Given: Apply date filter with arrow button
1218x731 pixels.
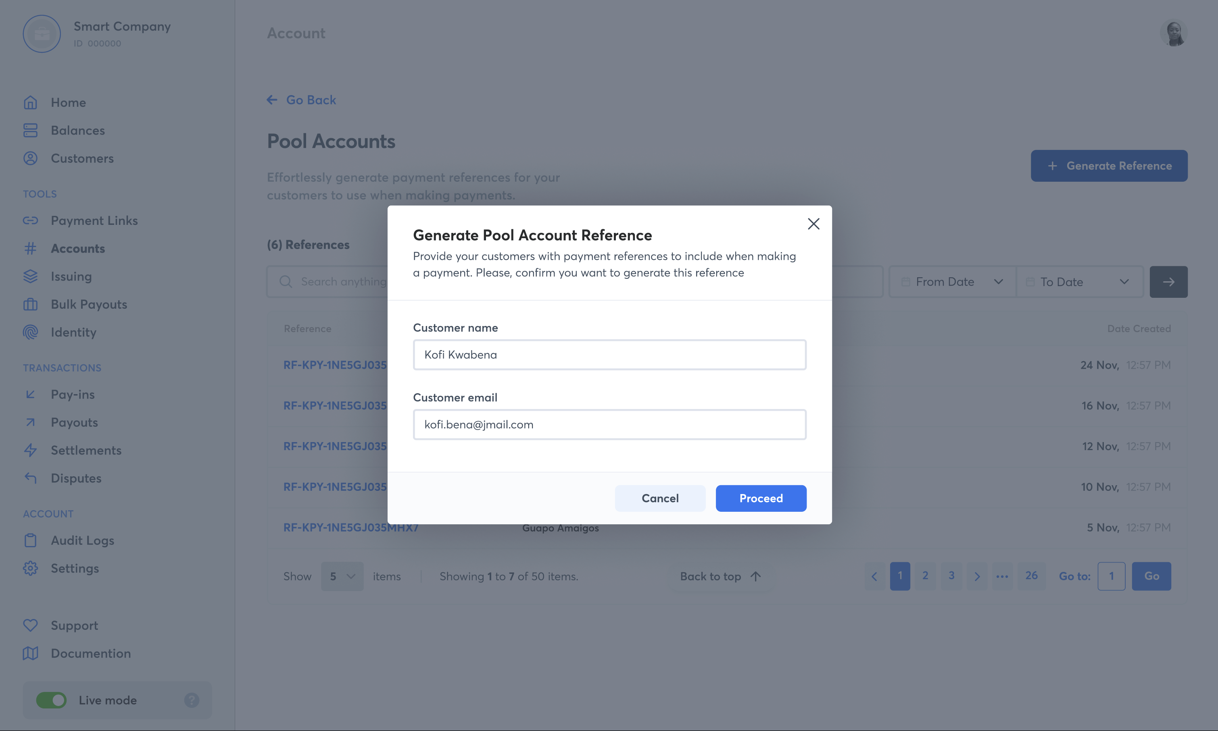Looking at the screenshot, I should 1168,282.
